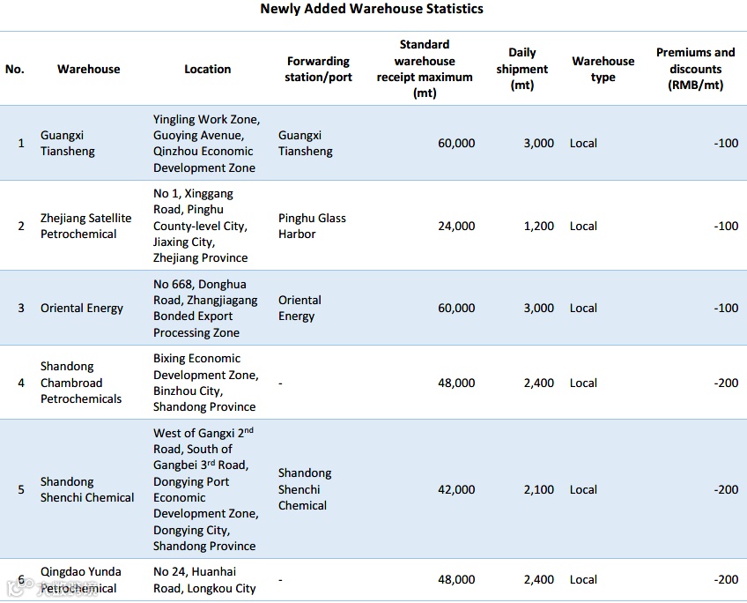Select the 60,000 value in Oriental Energy row

coord(456,308)
